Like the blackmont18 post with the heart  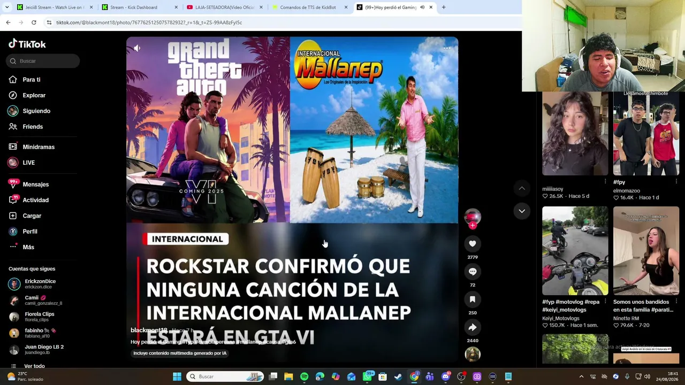tap(473, 244)
